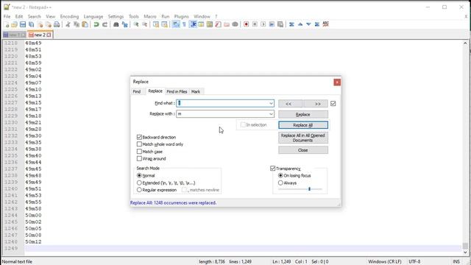
Task: Start macro recording with the red record icon
Action: tap(246, 24)
